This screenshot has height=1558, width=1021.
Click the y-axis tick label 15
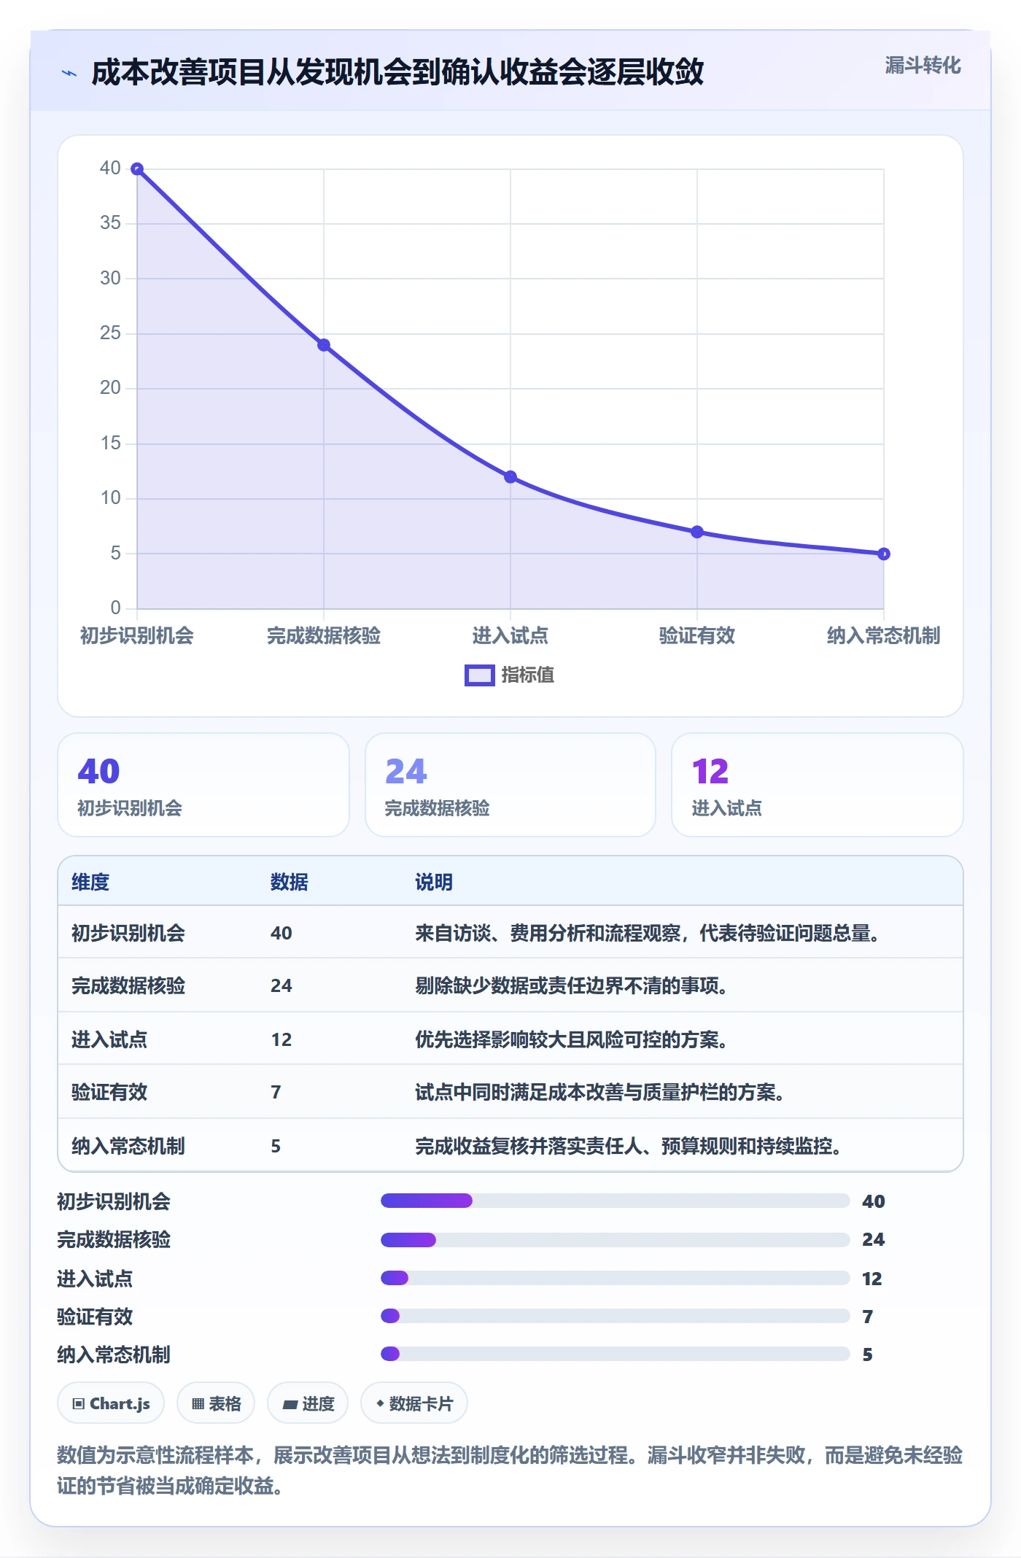point(110,443)
